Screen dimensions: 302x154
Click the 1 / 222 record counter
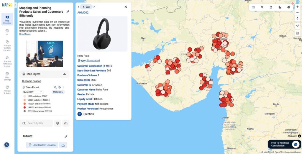pos(86,7)
